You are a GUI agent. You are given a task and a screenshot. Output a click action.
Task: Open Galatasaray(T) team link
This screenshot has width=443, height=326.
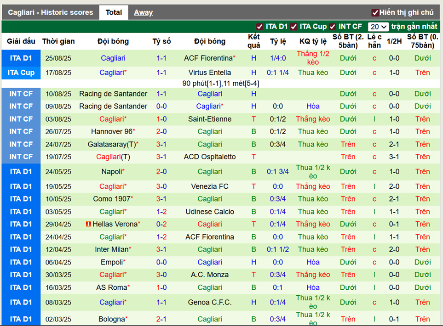(x=112, y=144)
